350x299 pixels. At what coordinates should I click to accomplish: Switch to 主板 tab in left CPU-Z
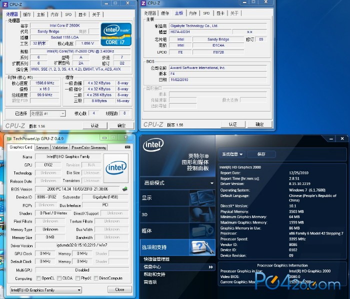coord(40,14)
